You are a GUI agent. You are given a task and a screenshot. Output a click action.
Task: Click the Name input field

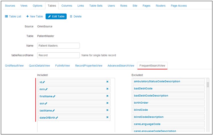(58, 46)
